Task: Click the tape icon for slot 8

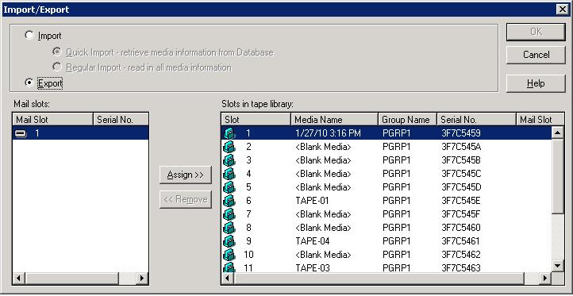Action: tap(229, 228)
